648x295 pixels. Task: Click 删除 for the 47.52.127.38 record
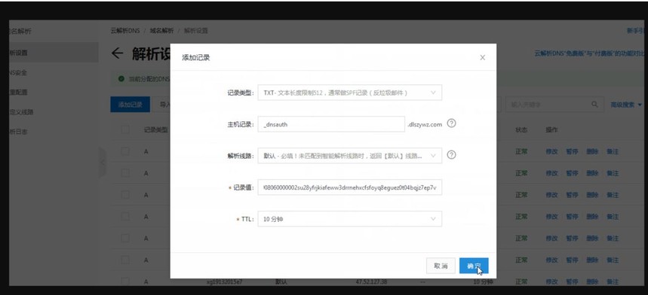pos(592,281)
